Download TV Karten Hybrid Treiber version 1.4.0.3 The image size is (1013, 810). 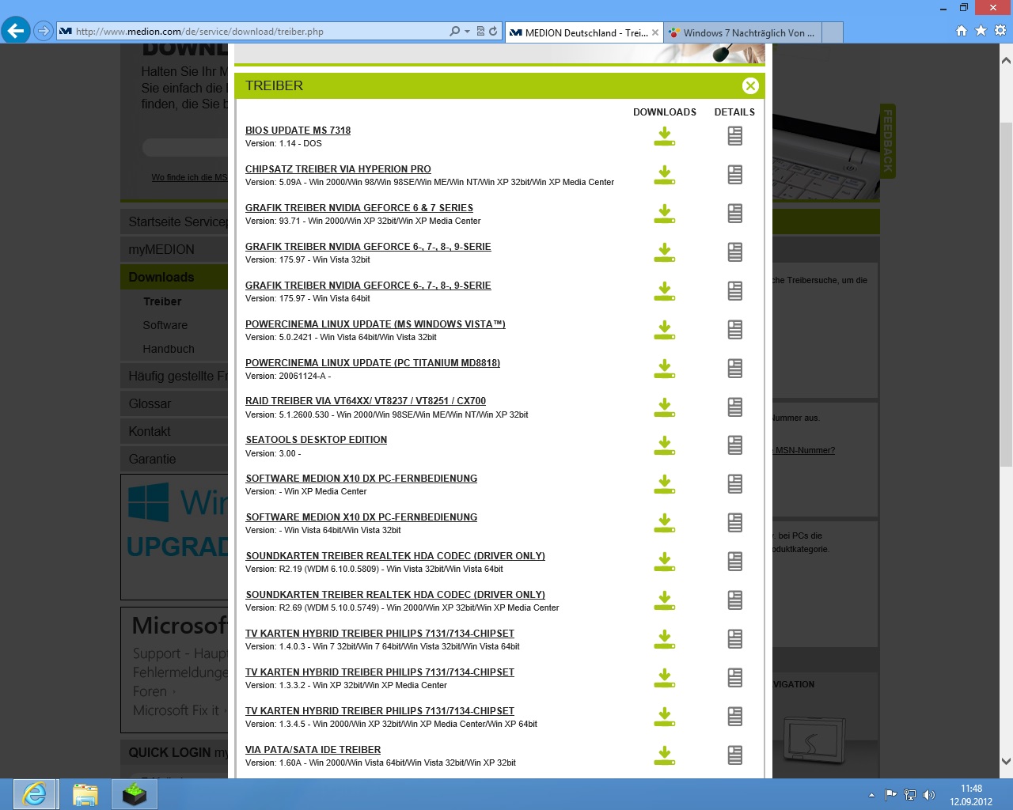(665, 640)
